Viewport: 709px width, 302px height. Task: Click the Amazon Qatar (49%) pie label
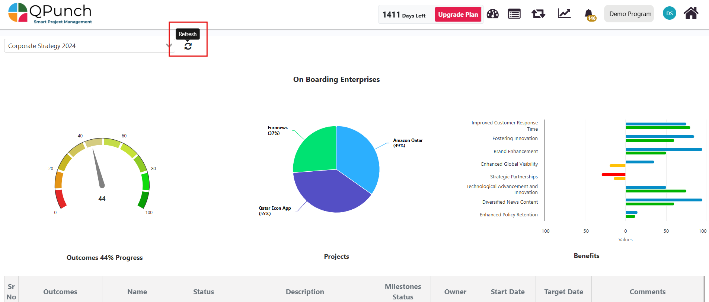point(408,143)
